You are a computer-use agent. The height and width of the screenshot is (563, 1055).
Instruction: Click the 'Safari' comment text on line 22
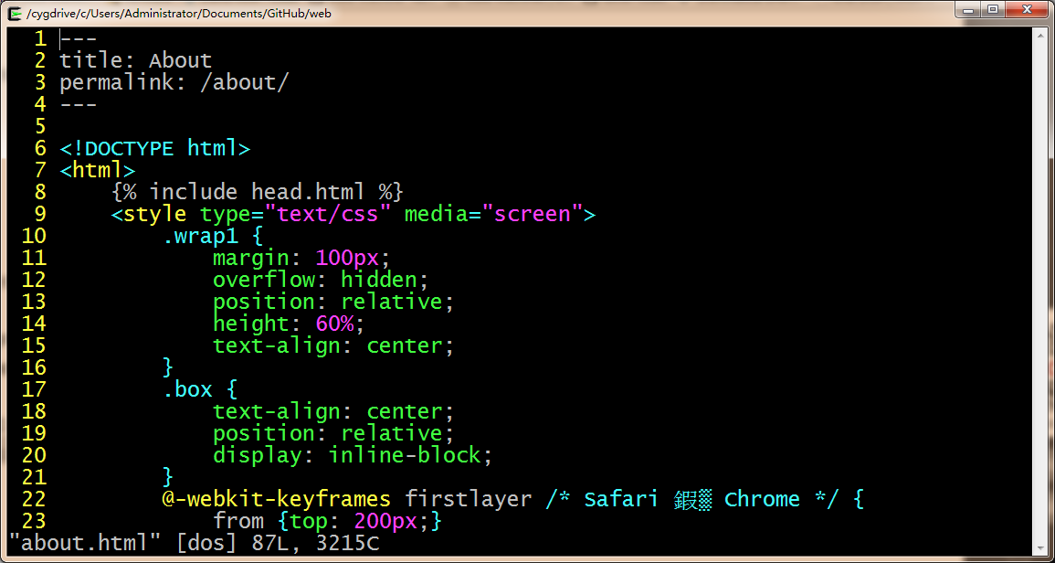tap(621, 500)
